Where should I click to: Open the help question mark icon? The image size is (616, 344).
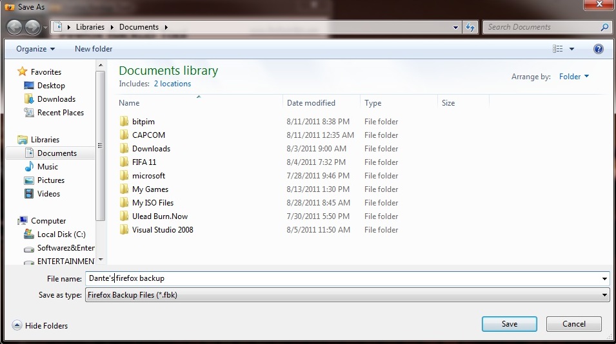click(x=598, y=49)
